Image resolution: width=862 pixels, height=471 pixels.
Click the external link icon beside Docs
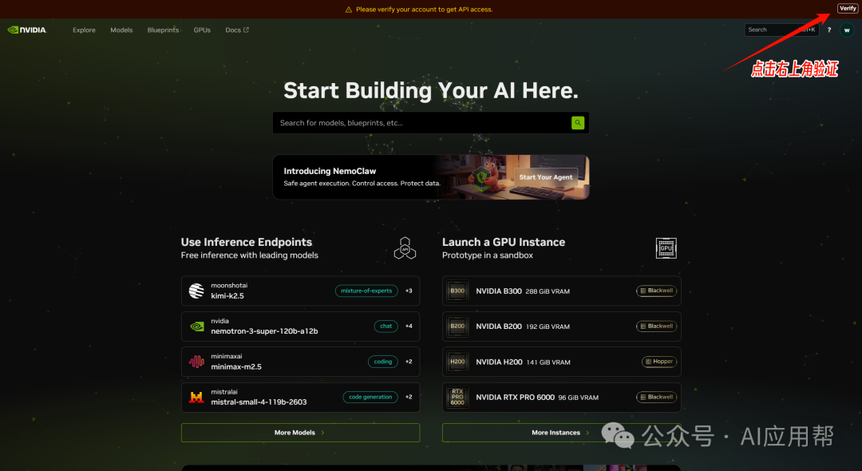coord(246,30)
